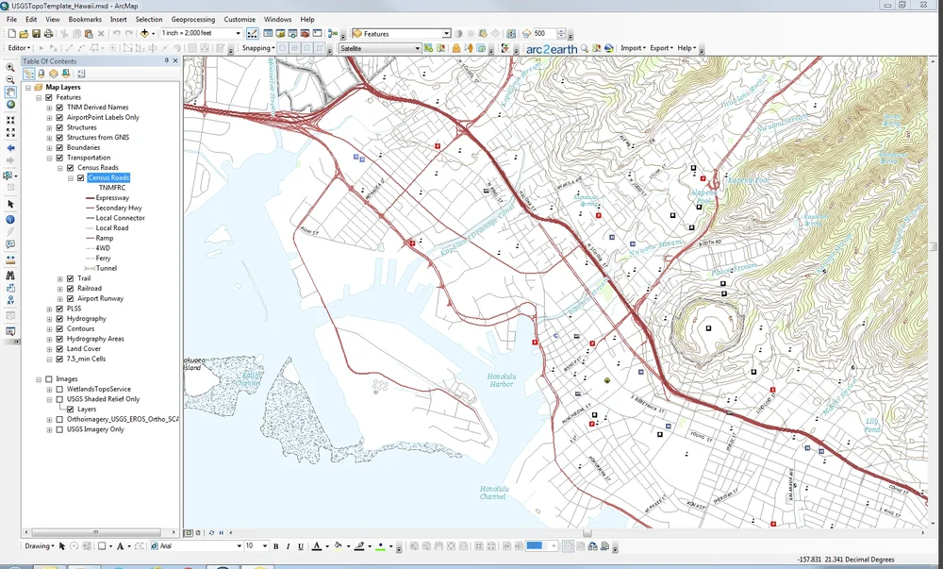Enable the USGS Shaded Relief Only layer

[59, 399]
